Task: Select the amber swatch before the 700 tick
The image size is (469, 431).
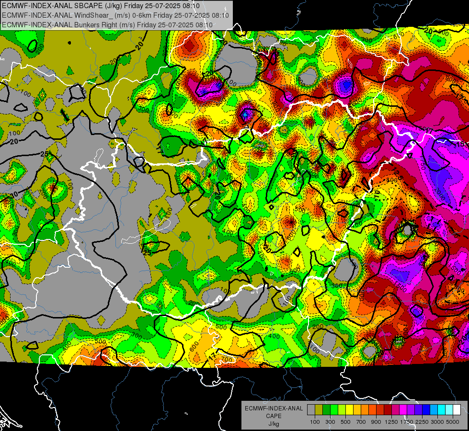Action: (357, 410)
